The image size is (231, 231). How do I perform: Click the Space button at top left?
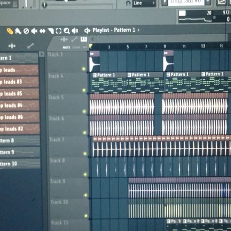[9, 3]
